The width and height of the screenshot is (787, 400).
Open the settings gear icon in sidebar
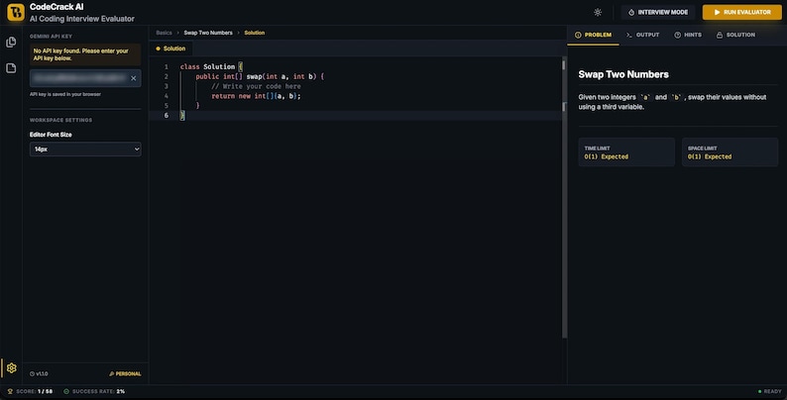point(12,368)
